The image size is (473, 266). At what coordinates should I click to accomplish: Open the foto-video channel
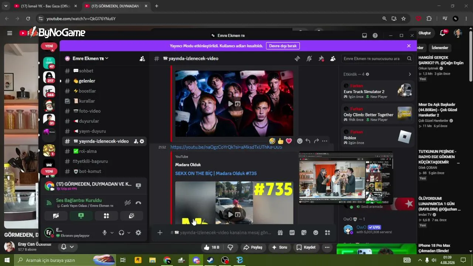[104, 111]
